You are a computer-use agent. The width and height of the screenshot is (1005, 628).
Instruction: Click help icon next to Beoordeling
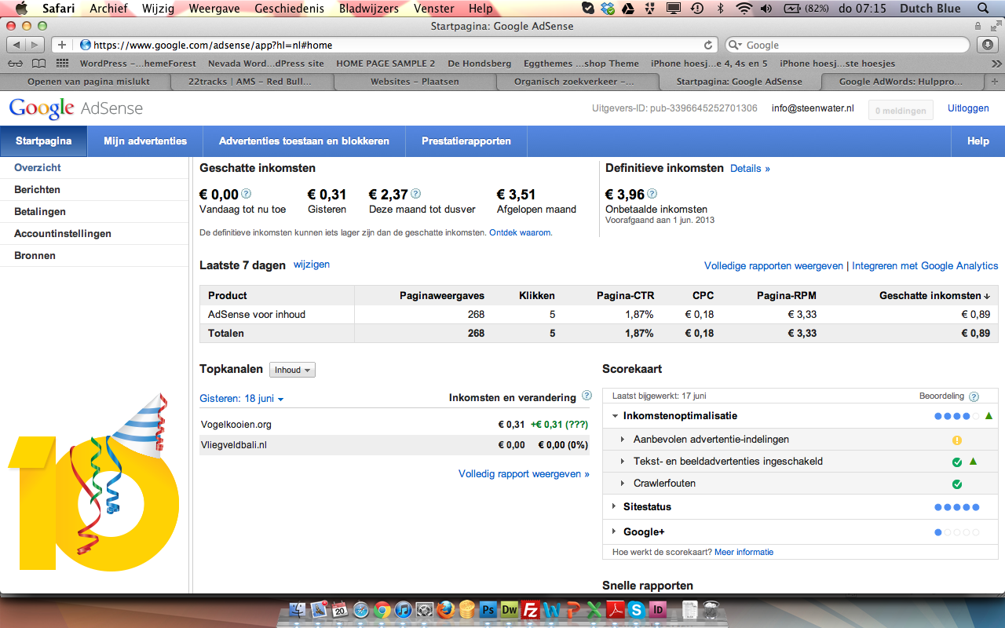pyautogui.click(x=974, y=397)
